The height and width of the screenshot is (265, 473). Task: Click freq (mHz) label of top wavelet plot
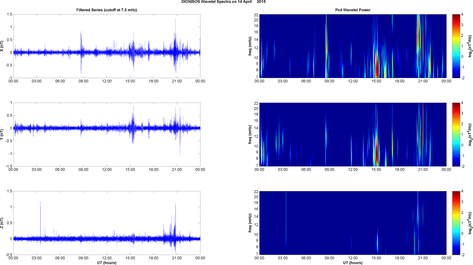point(250,46)
